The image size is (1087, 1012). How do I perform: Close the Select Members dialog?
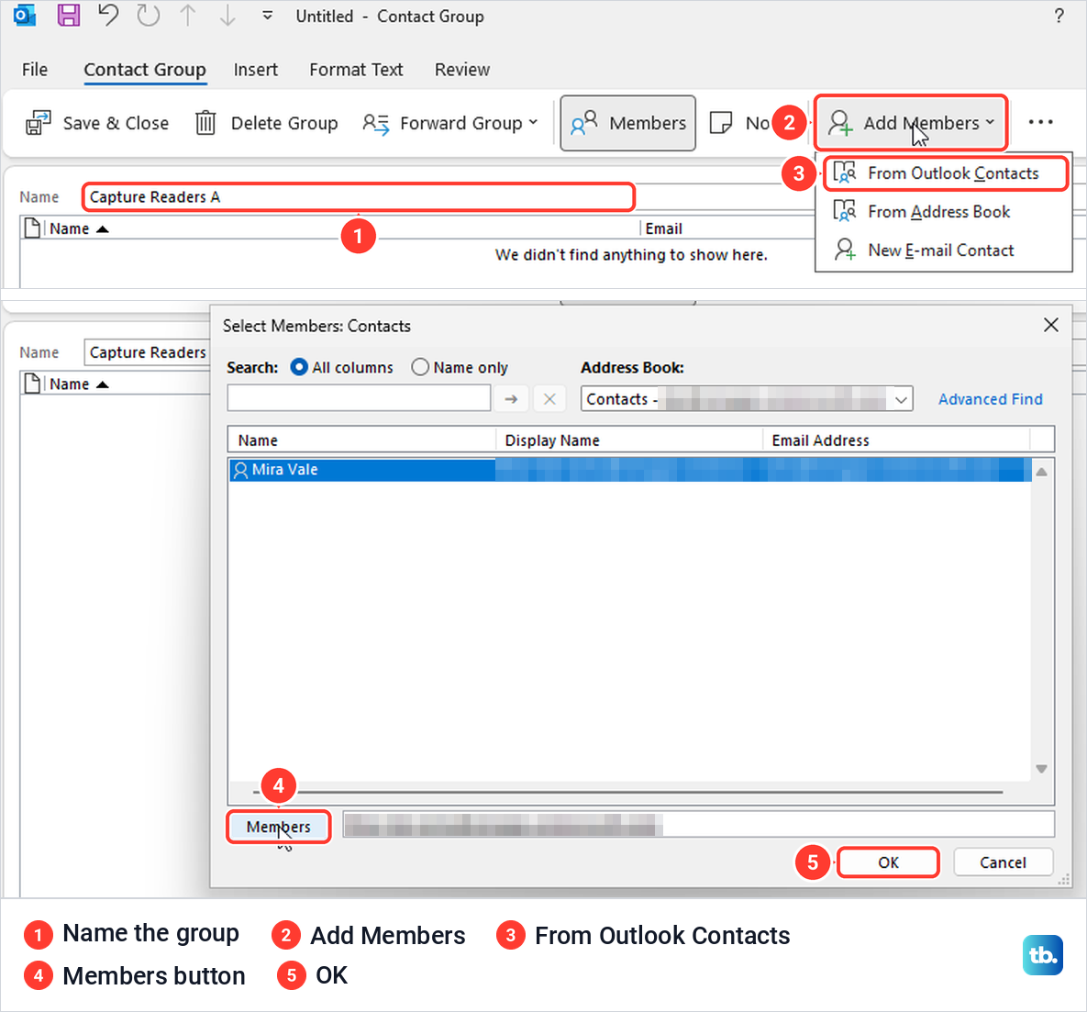coord(1050,325)
